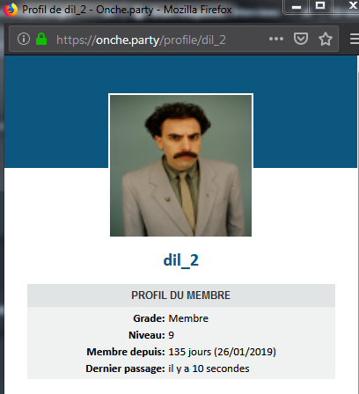Click the PROFIL DU MEMBRE header

coord(181,295)
